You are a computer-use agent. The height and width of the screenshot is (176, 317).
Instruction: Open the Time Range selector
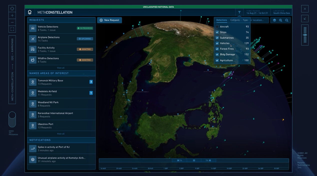(257, 12)
